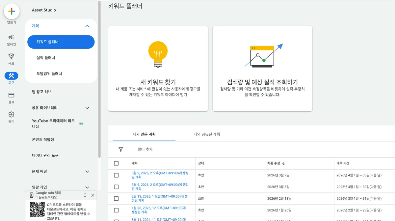Check the box for 1월 26, 2026 plan
This screenshot has width=395, height=221.
(x=116, y=210)
